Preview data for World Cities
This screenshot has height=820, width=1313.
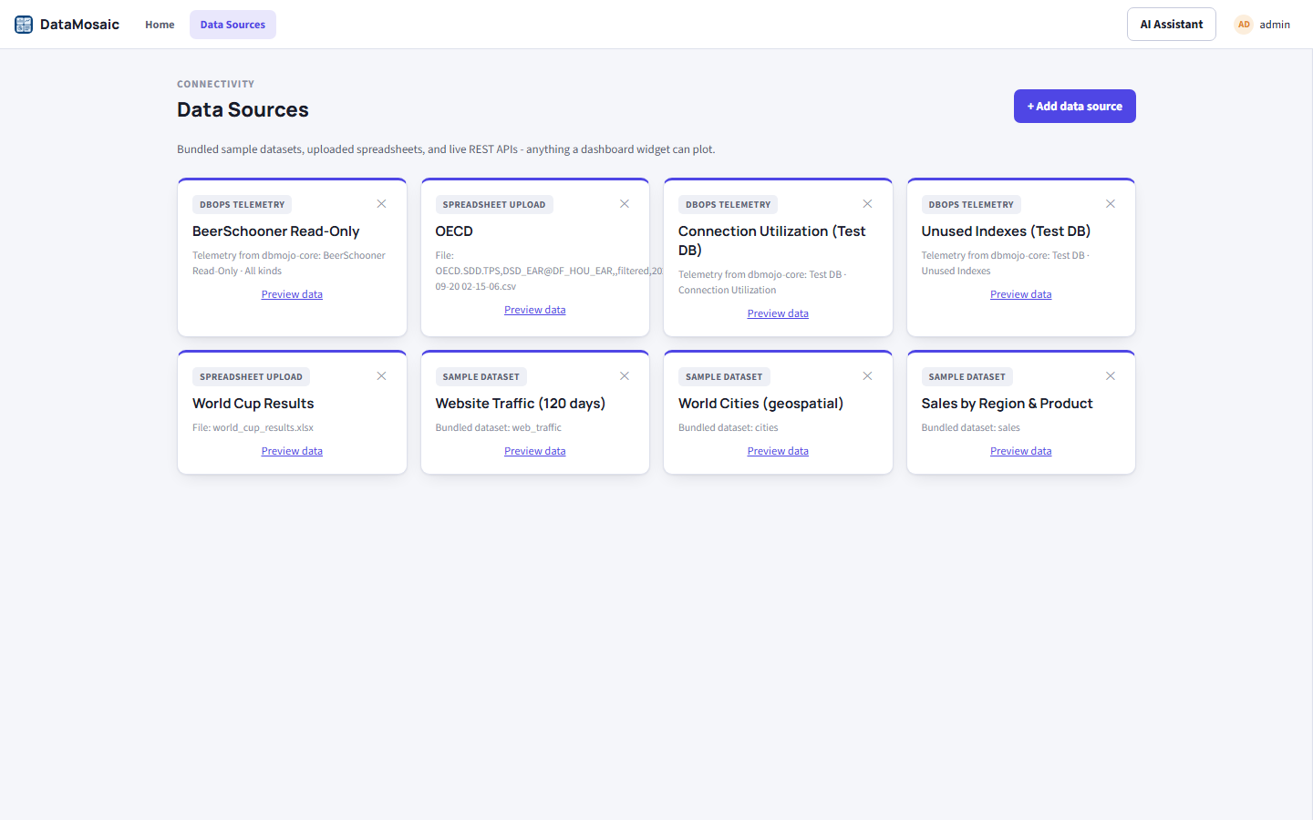pyautogui.click(x=778, y=451)
